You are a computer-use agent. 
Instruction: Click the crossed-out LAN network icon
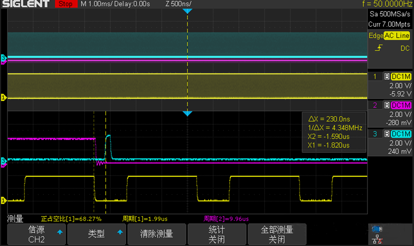coord(376,239)
